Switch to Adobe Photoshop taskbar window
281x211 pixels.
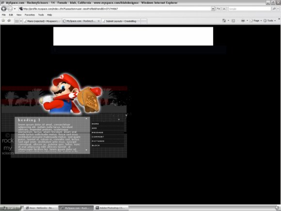click(111, 208)
